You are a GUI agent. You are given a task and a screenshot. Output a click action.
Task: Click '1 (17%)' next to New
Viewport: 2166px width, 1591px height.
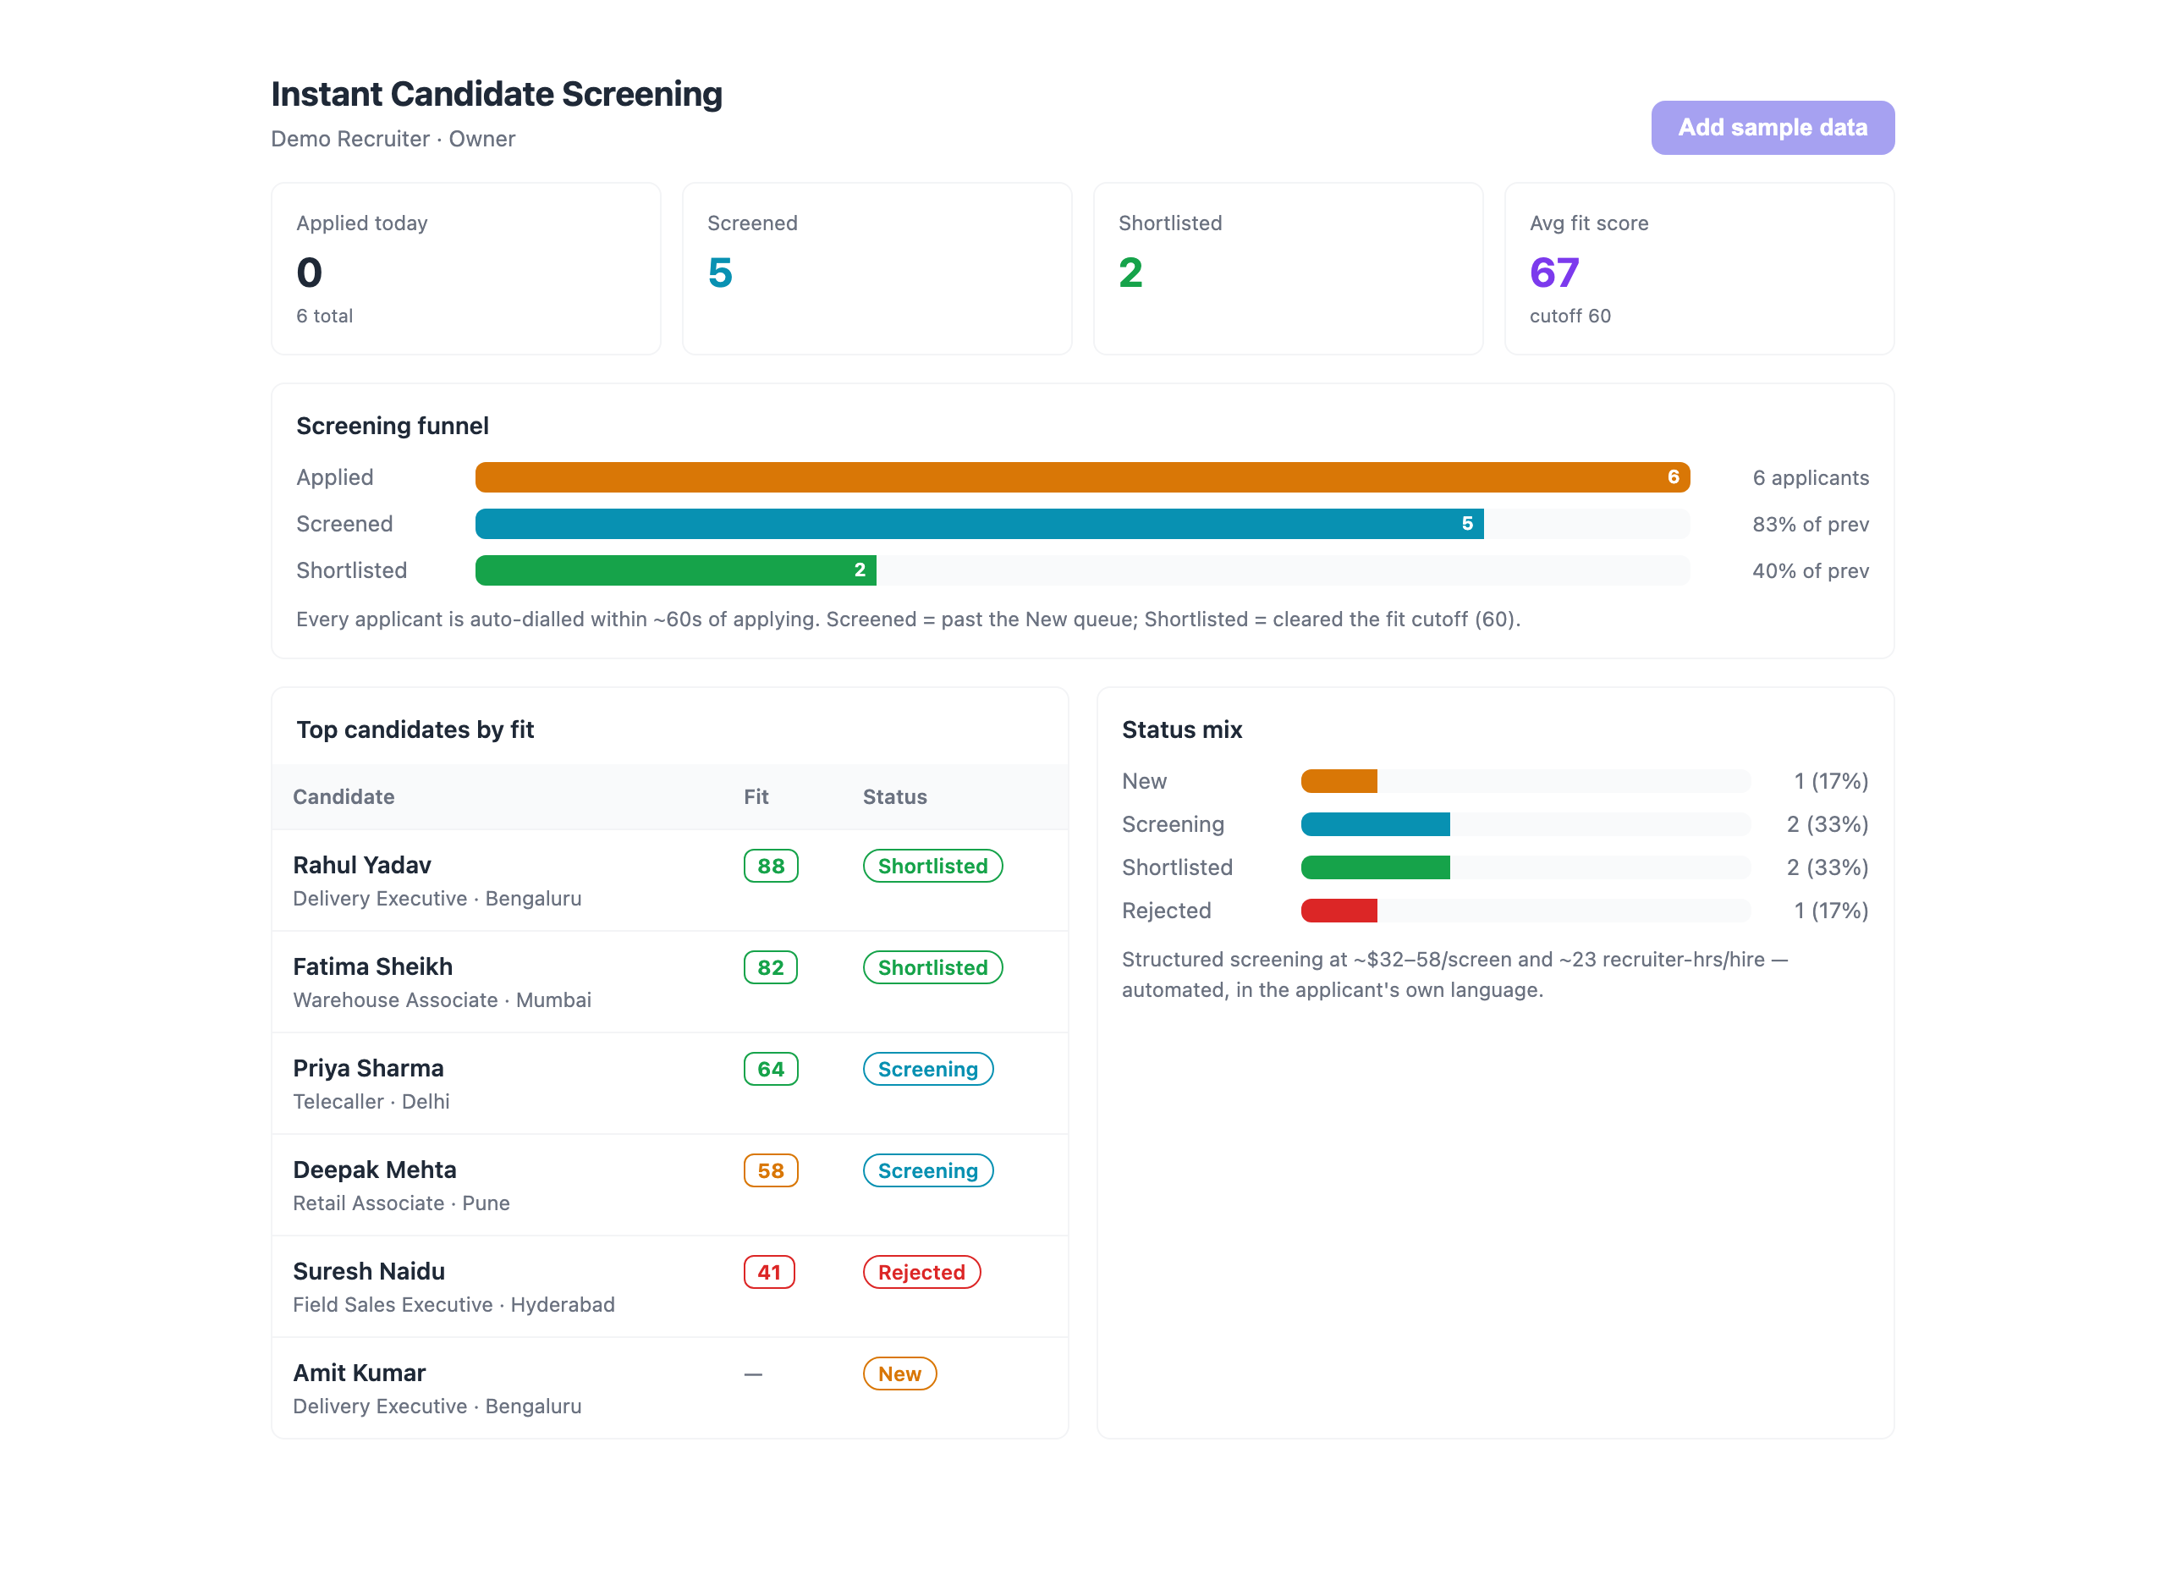pyautogui.click(x=1830, y=781)
